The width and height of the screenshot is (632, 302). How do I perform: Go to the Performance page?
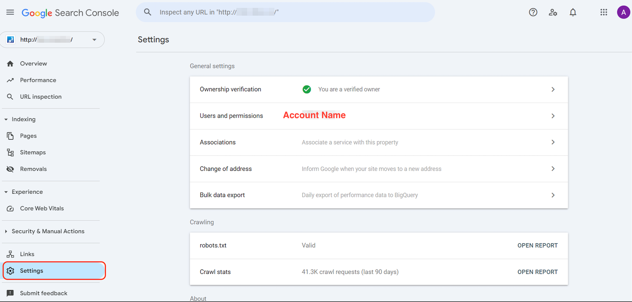coord(38,80)
